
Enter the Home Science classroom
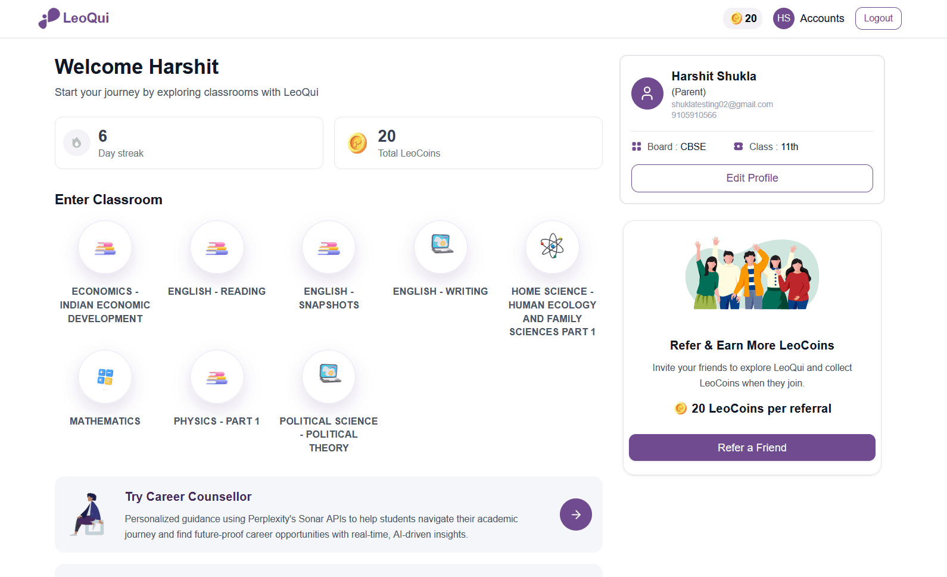(552, 247)
